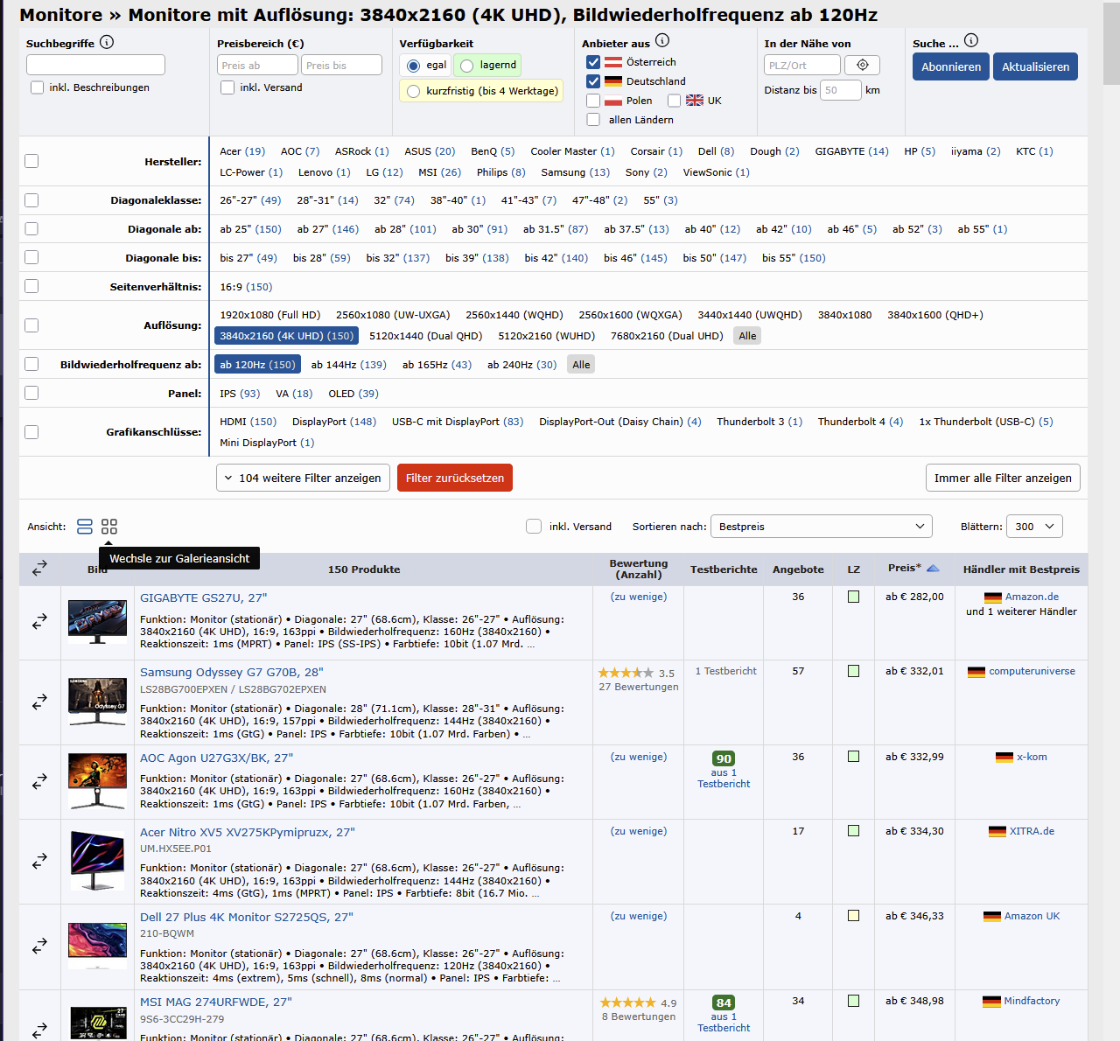Select the egal availability radio button

413,66
